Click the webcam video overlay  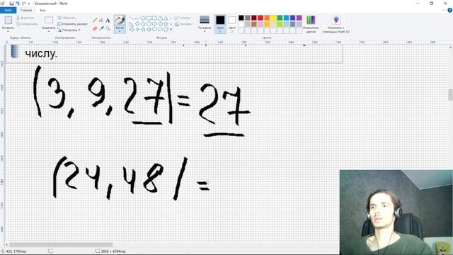tap(396, 212)
